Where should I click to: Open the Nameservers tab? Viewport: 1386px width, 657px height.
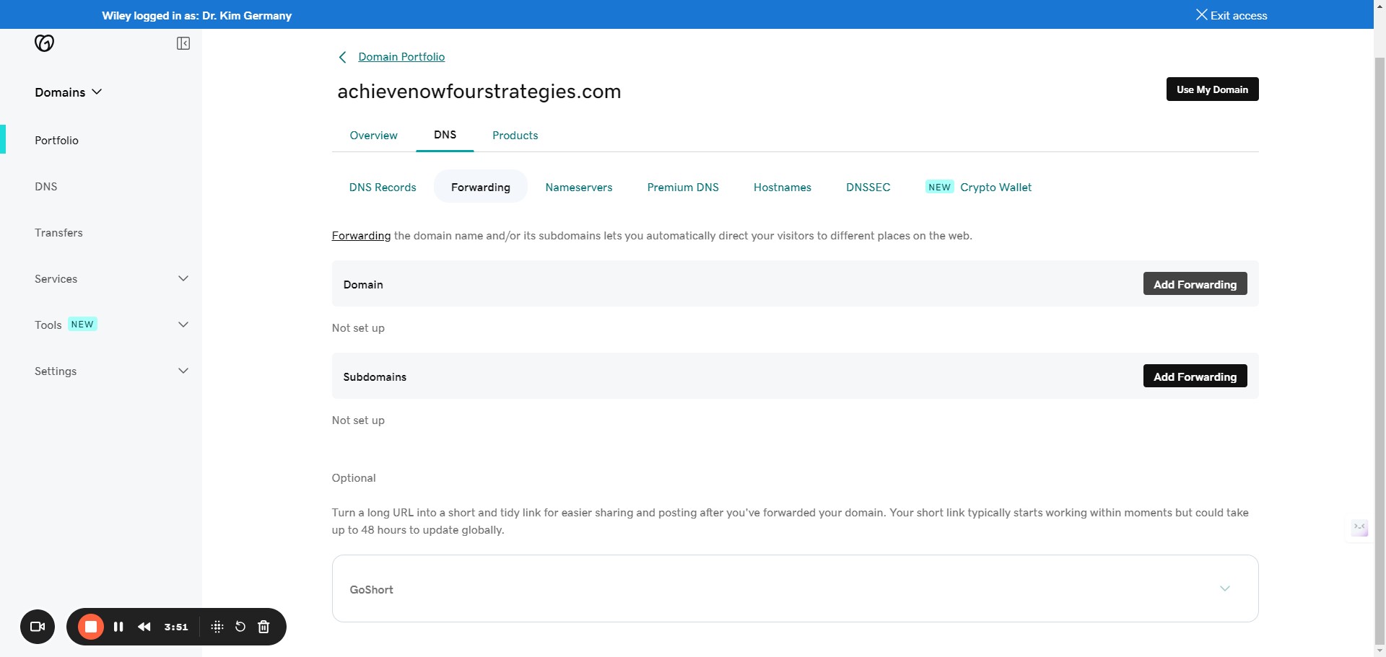(578, 187)
